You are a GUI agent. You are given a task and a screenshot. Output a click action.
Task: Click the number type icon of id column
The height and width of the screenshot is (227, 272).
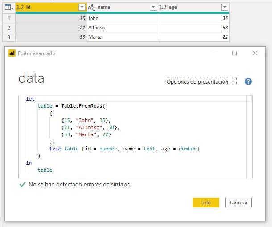[20, 7]
